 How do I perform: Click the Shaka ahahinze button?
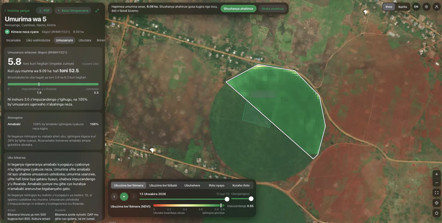pos(272,9)
